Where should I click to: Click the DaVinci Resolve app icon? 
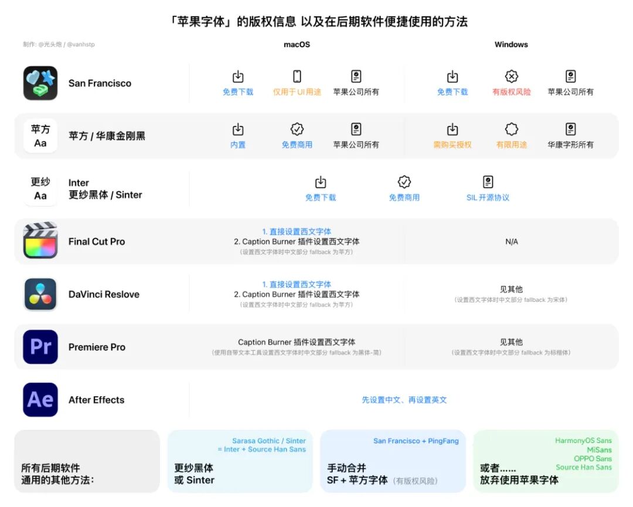(40, 294)
